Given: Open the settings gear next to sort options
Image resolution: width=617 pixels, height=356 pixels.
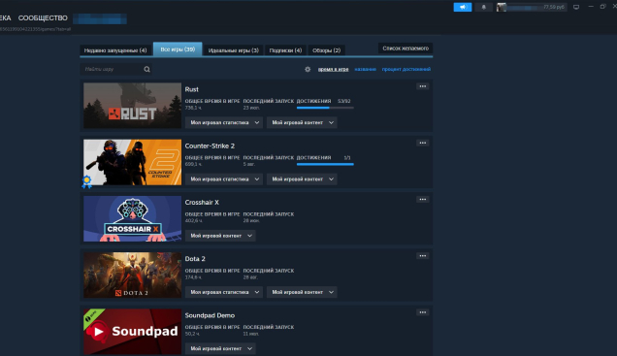Looking at the screenshot, I should point(308,69).
